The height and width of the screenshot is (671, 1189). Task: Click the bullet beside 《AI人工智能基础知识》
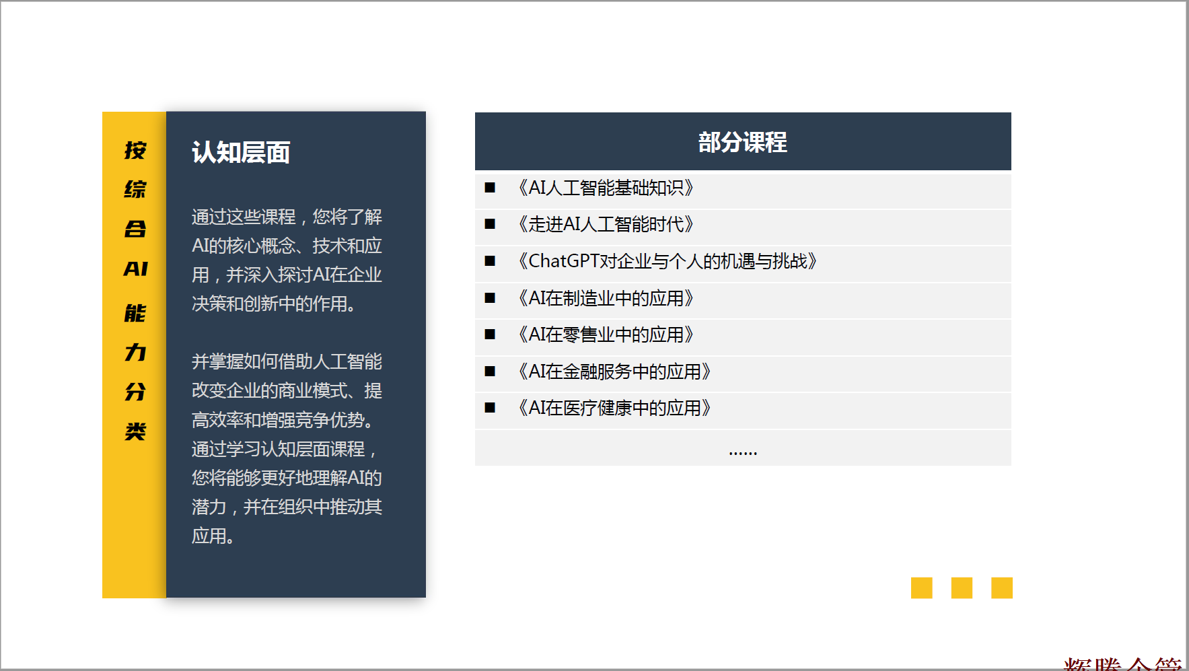pos(490,188)
